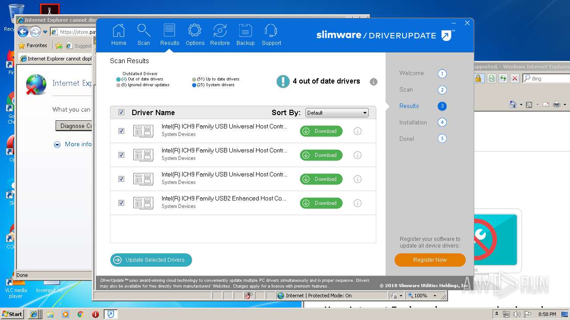570x320 pixels.
Task: Click the orange Register Now button
Action: [x=430, y=260]
